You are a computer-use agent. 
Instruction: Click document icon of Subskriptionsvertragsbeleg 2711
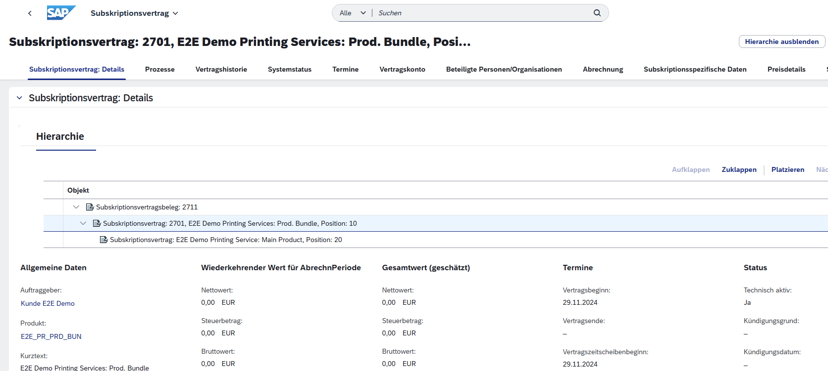click(x=90, y=207)
